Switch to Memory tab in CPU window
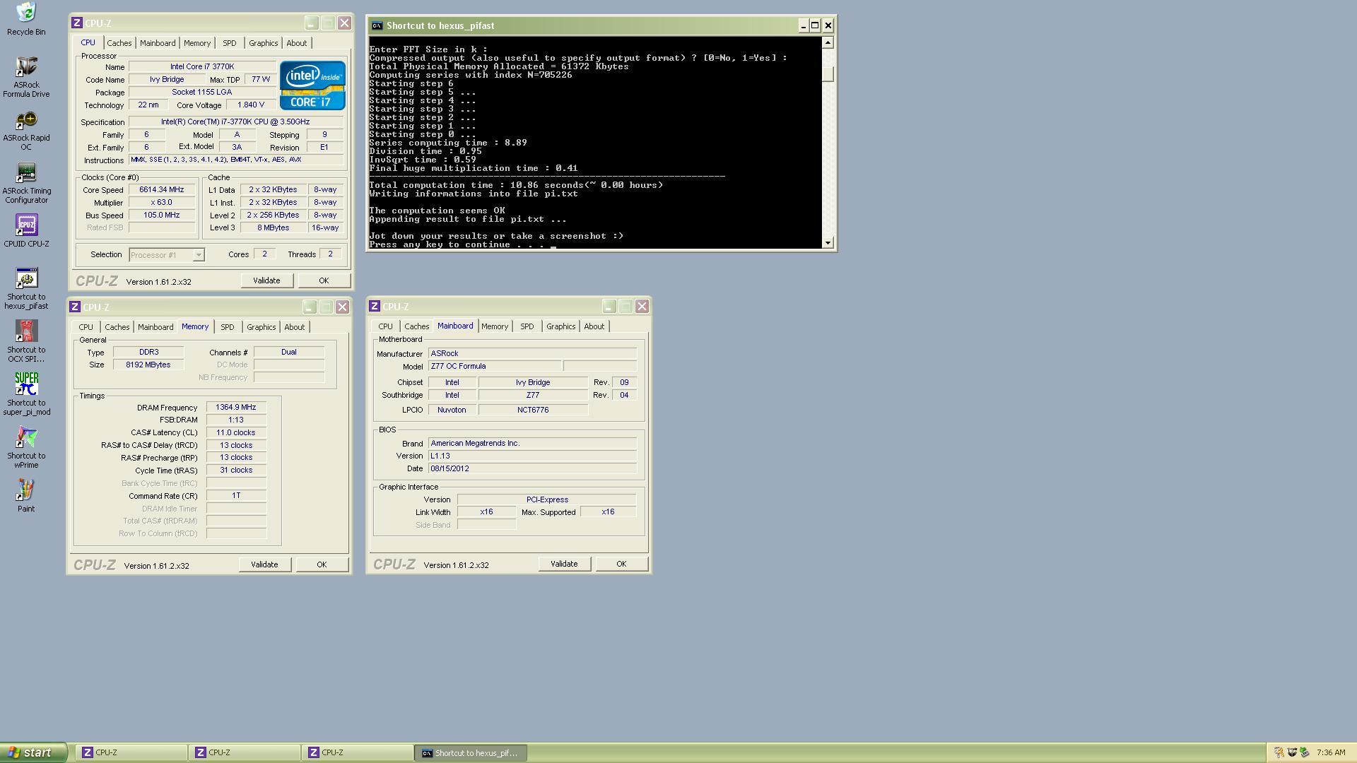 (196, 43)
